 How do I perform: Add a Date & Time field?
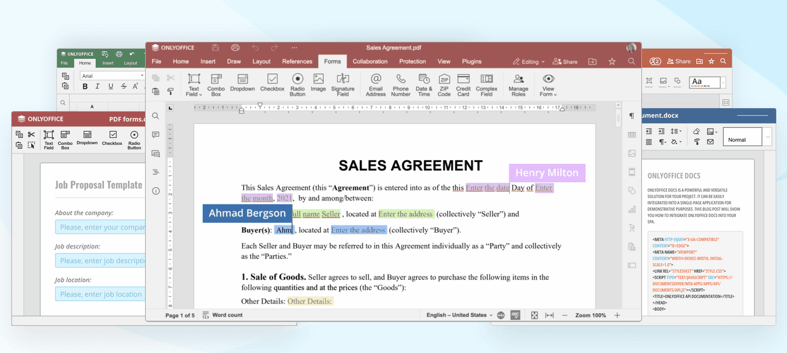pos(423,85)
